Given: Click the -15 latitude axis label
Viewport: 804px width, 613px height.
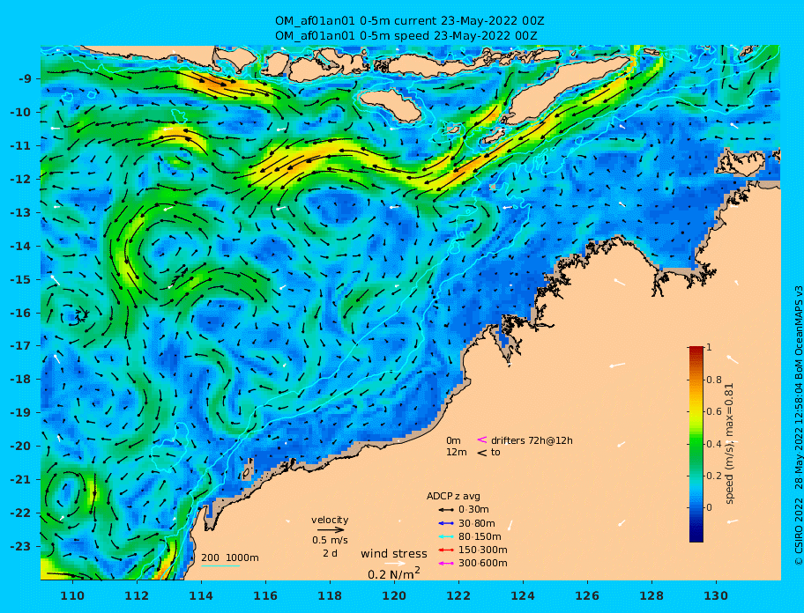Looking at the screenshot, I should (x=21, y=279).
